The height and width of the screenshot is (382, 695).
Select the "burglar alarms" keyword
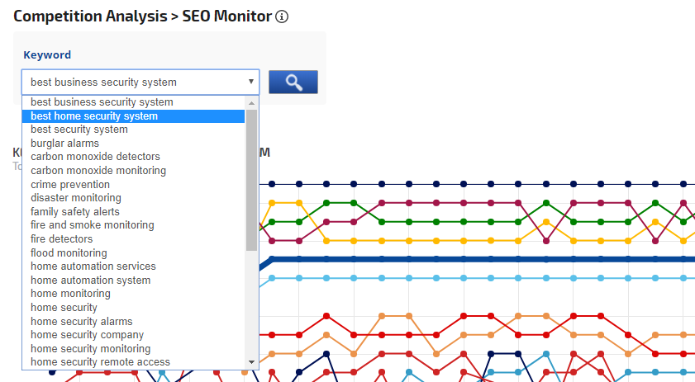pos(64,144)
